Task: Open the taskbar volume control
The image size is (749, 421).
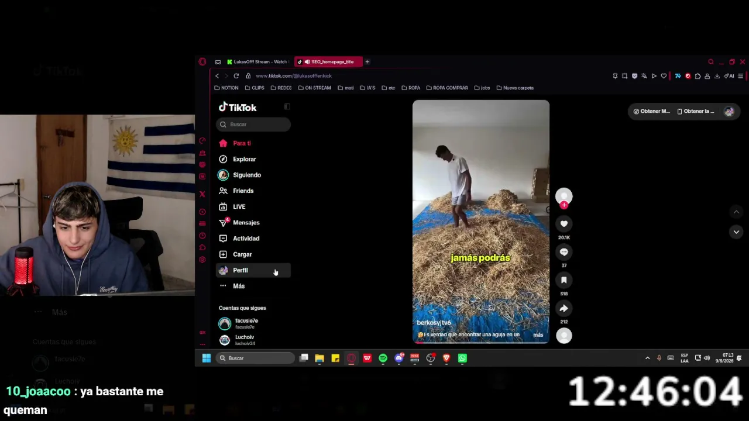Action: pos(707,358)
